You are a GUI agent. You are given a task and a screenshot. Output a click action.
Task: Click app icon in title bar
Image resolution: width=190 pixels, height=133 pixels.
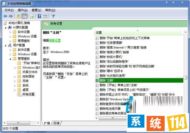[x=4, y=3]
